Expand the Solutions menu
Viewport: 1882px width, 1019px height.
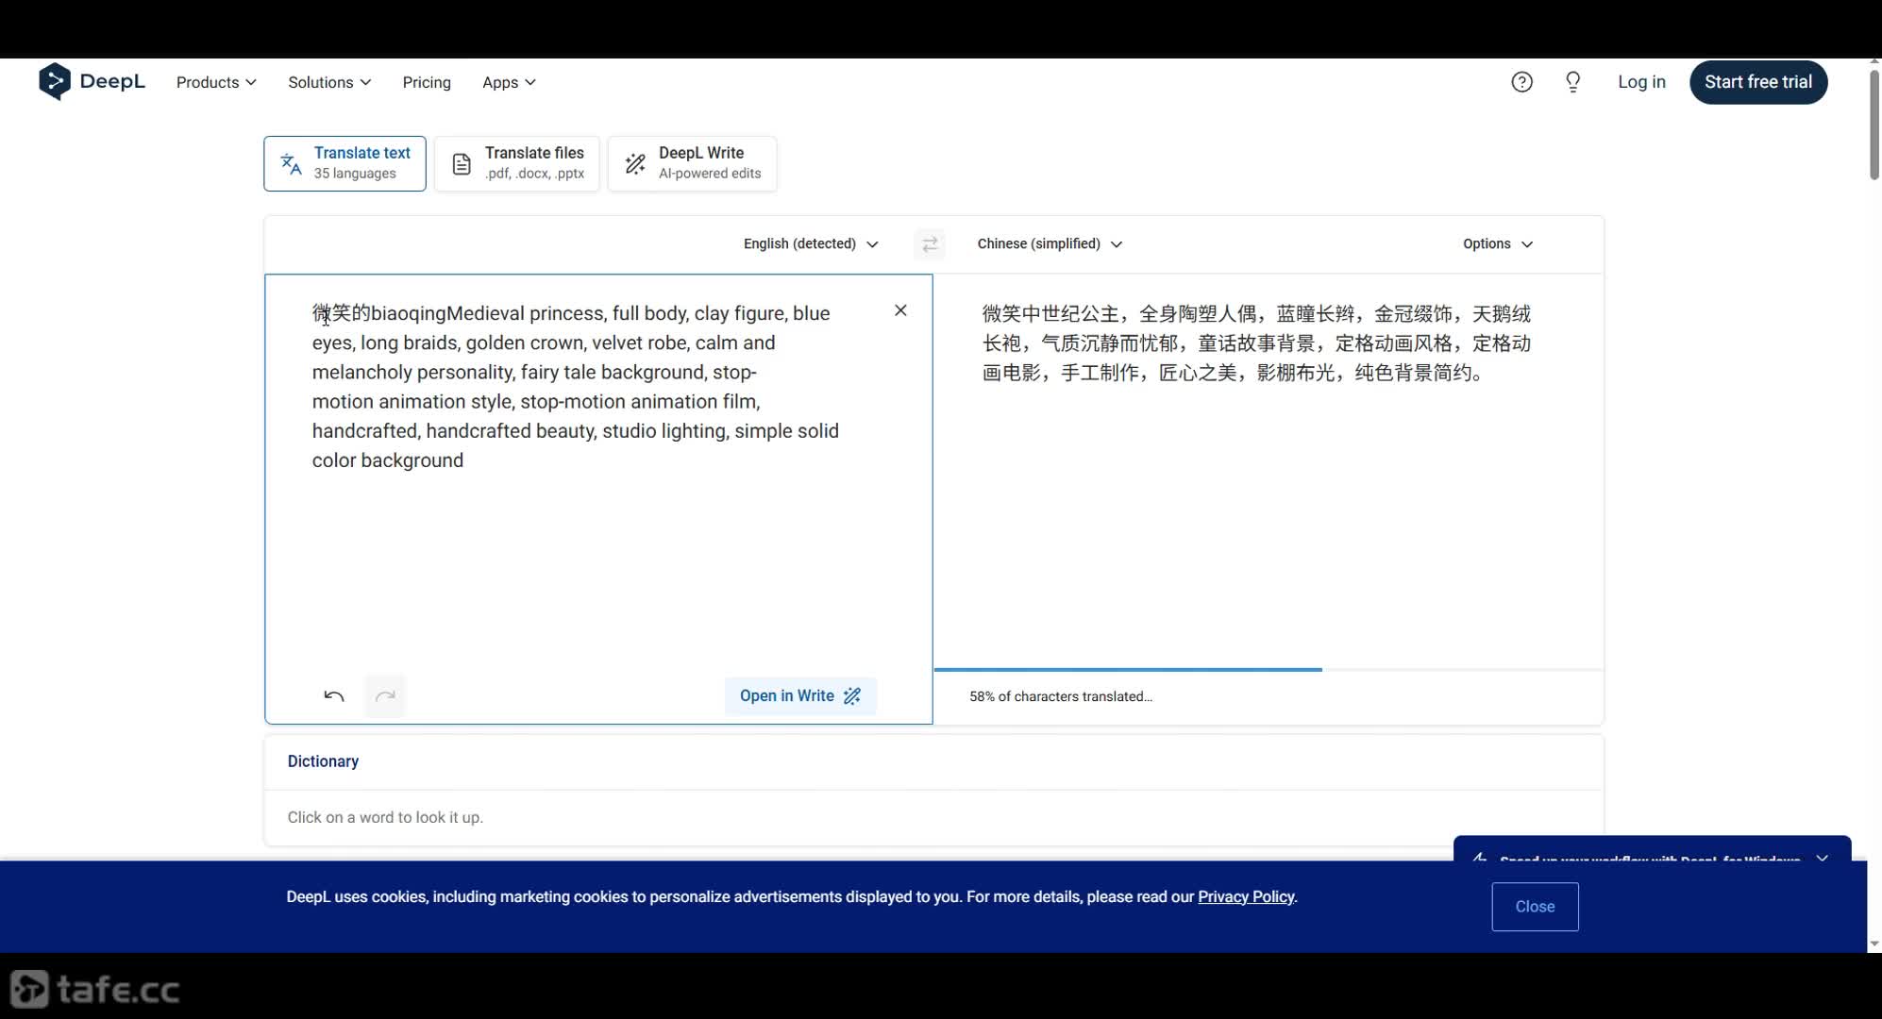click(x=329, y=82)
